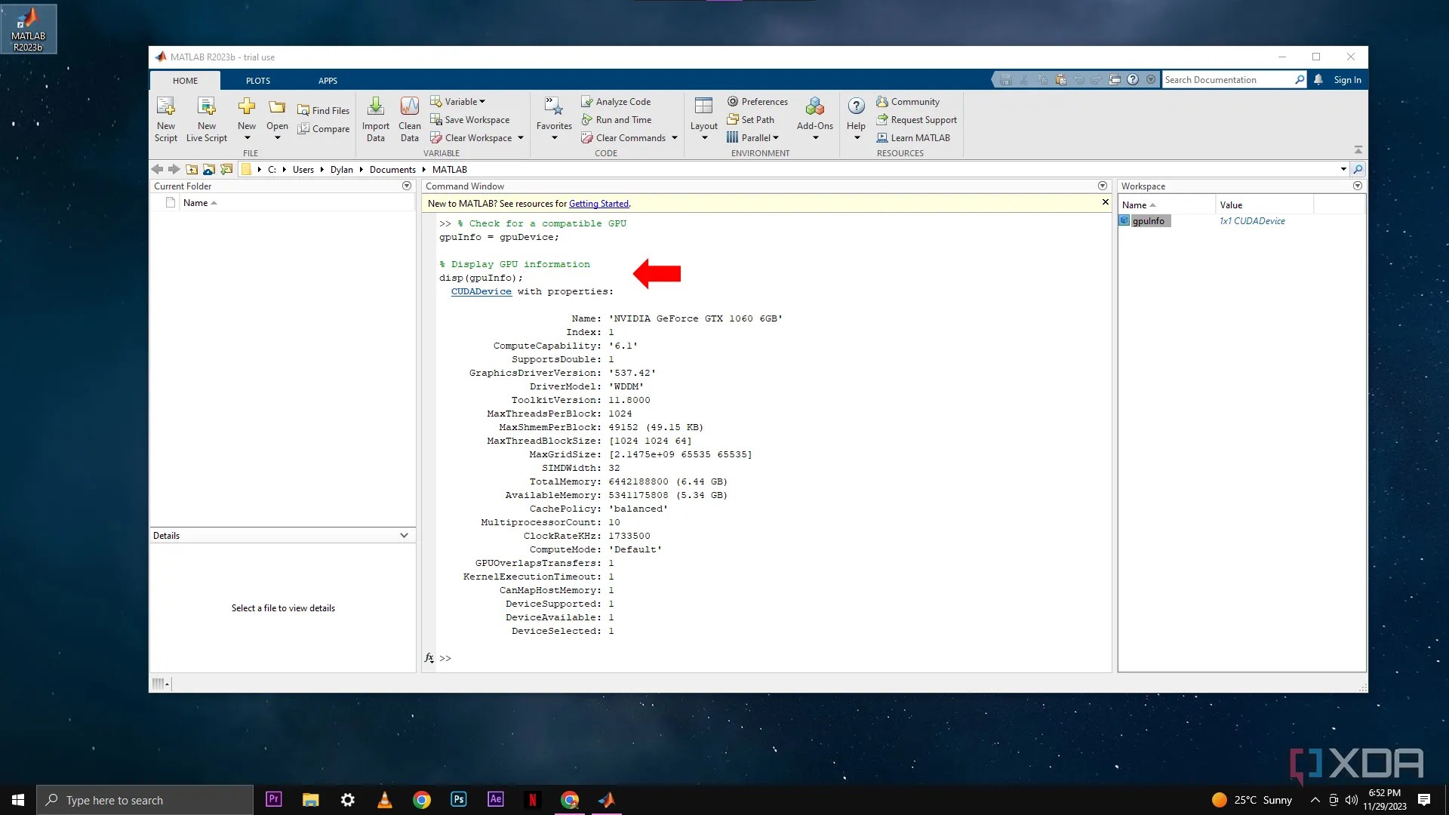Save the current Workspace
Viewport: 1449px width, 815px height.
tap(471, 119)
